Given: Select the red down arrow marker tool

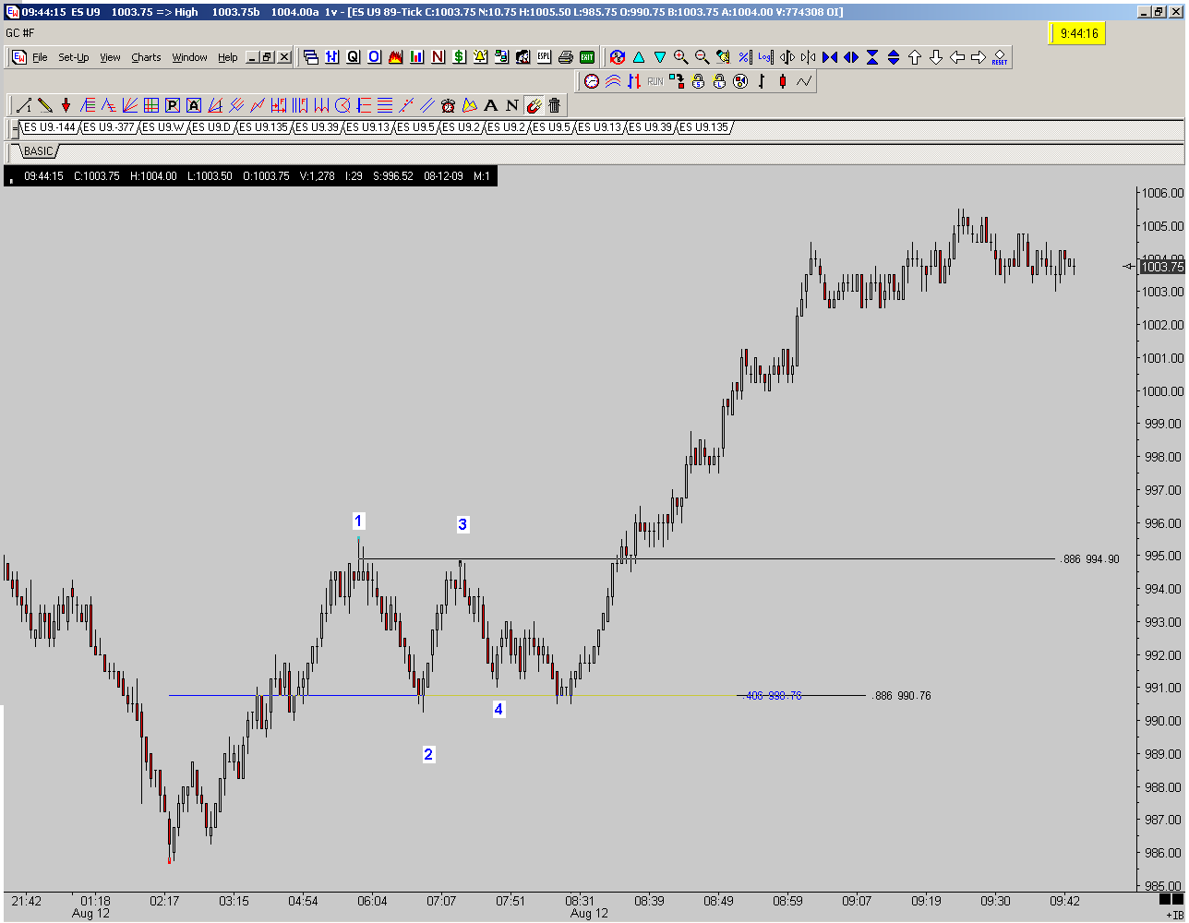Looking at the screenshot, I should pos(66,105).
